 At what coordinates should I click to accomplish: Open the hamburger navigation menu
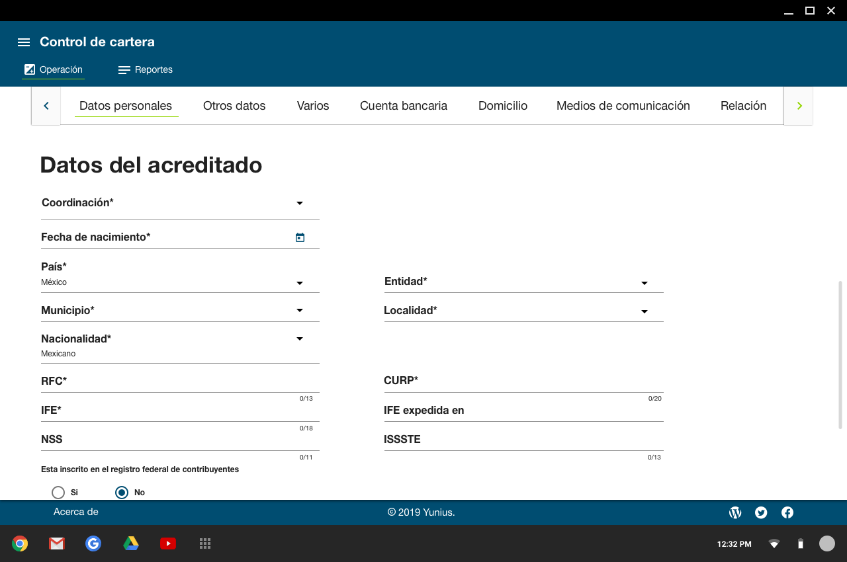pos(24,42)
